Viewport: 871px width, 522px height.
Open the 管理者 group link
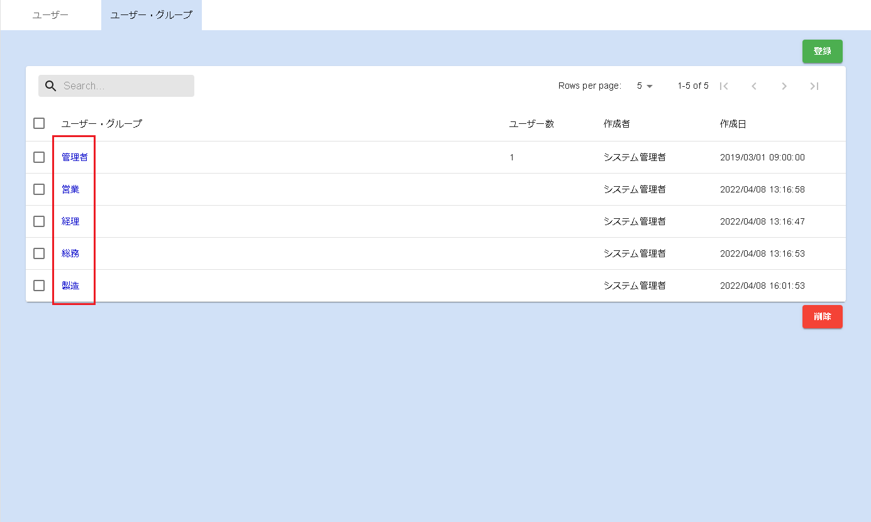pos(75,157)
